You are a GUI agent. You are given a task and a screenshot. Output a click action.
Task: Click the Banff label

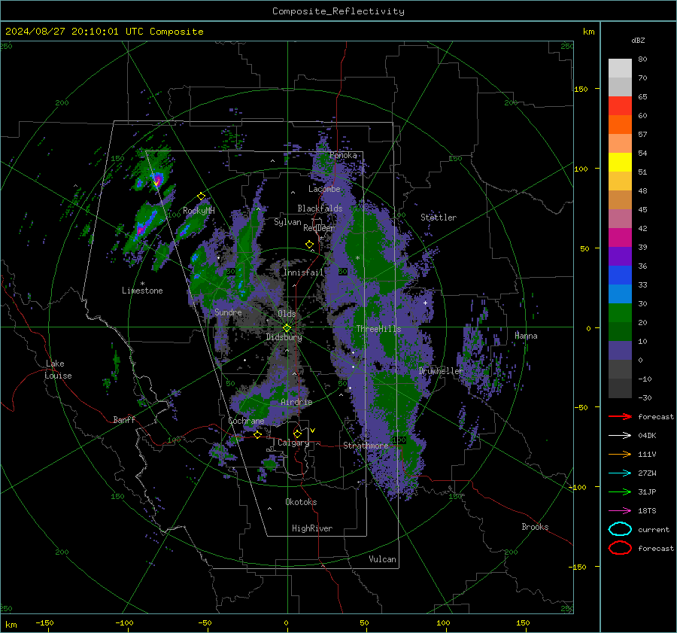click(124, 420)
